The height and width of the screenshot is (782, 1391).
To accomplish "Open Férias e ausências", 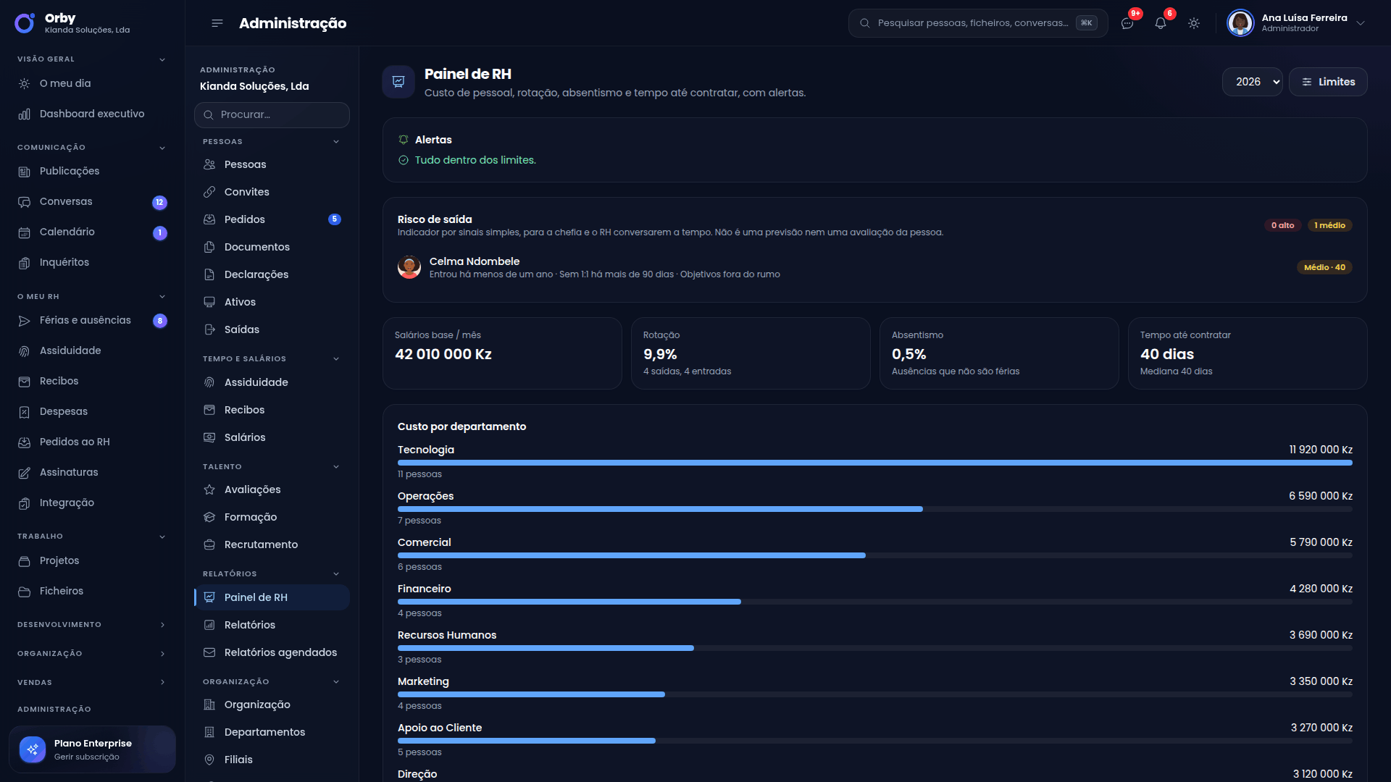I will click(92, 320).
